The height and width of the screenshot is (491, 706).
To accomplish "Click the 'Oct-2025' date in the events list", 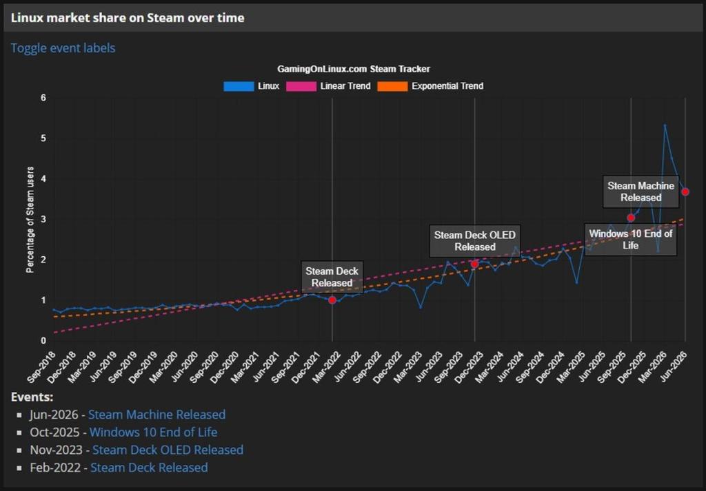I will pyautogui.click(x=54, y=432).
